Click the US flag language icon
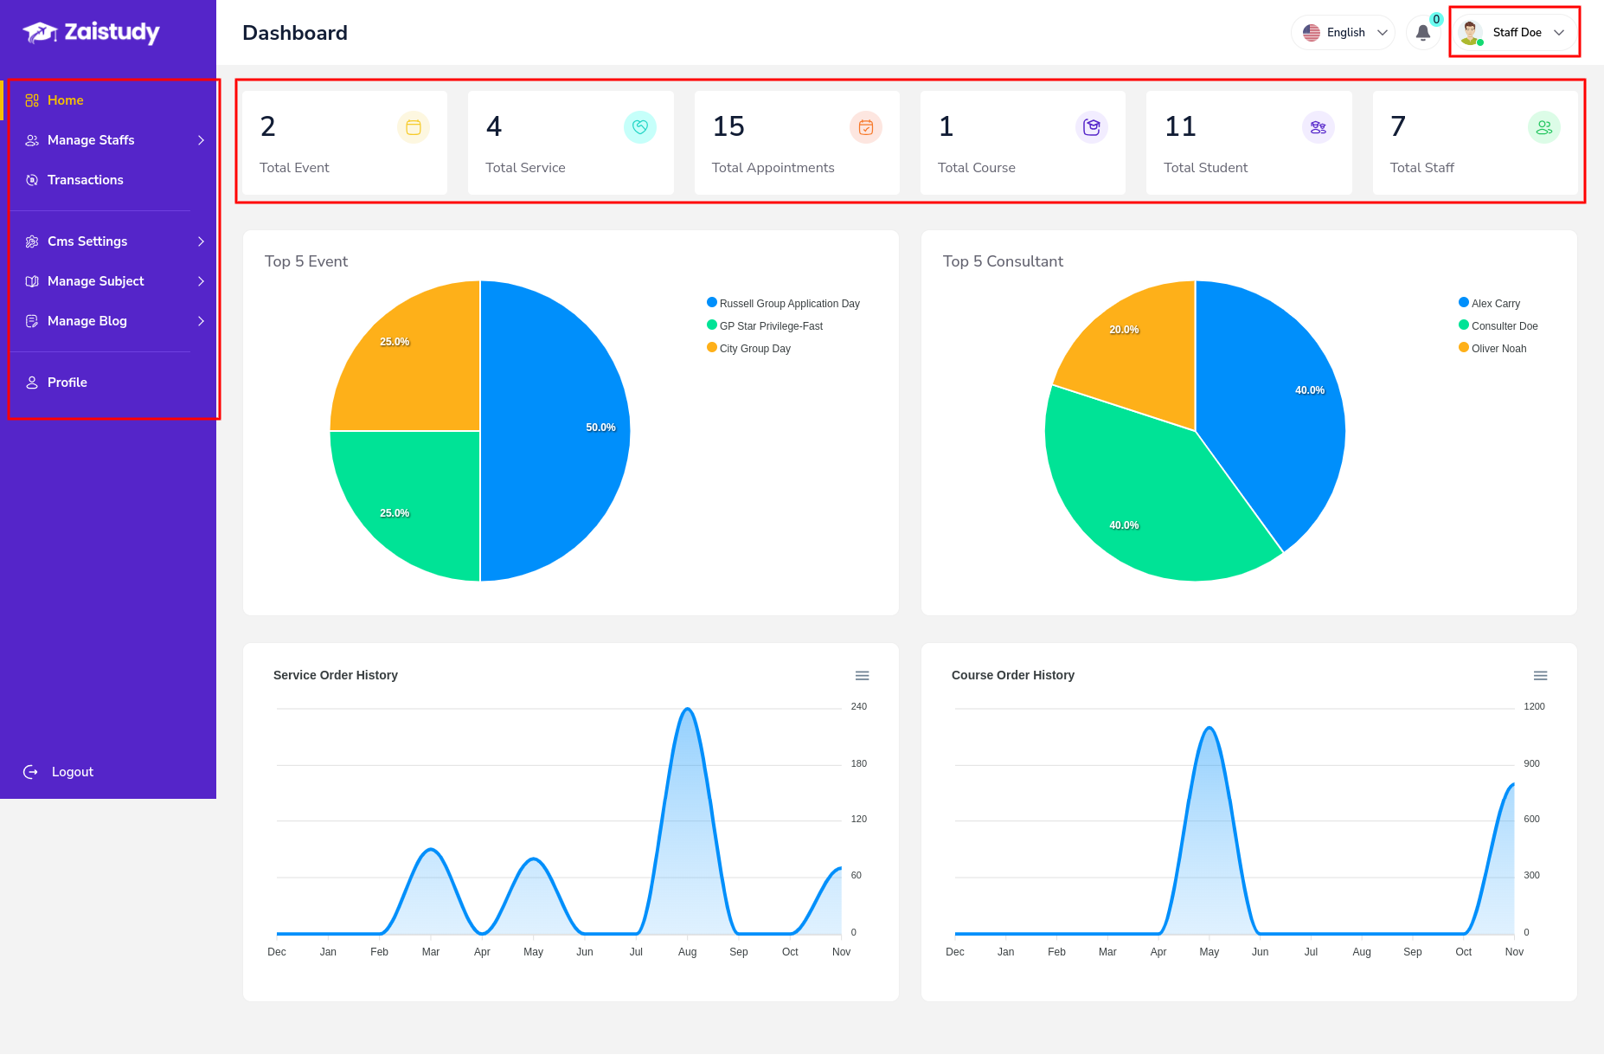This screenshot has width=1604, height=1055. click(1312, 33)
